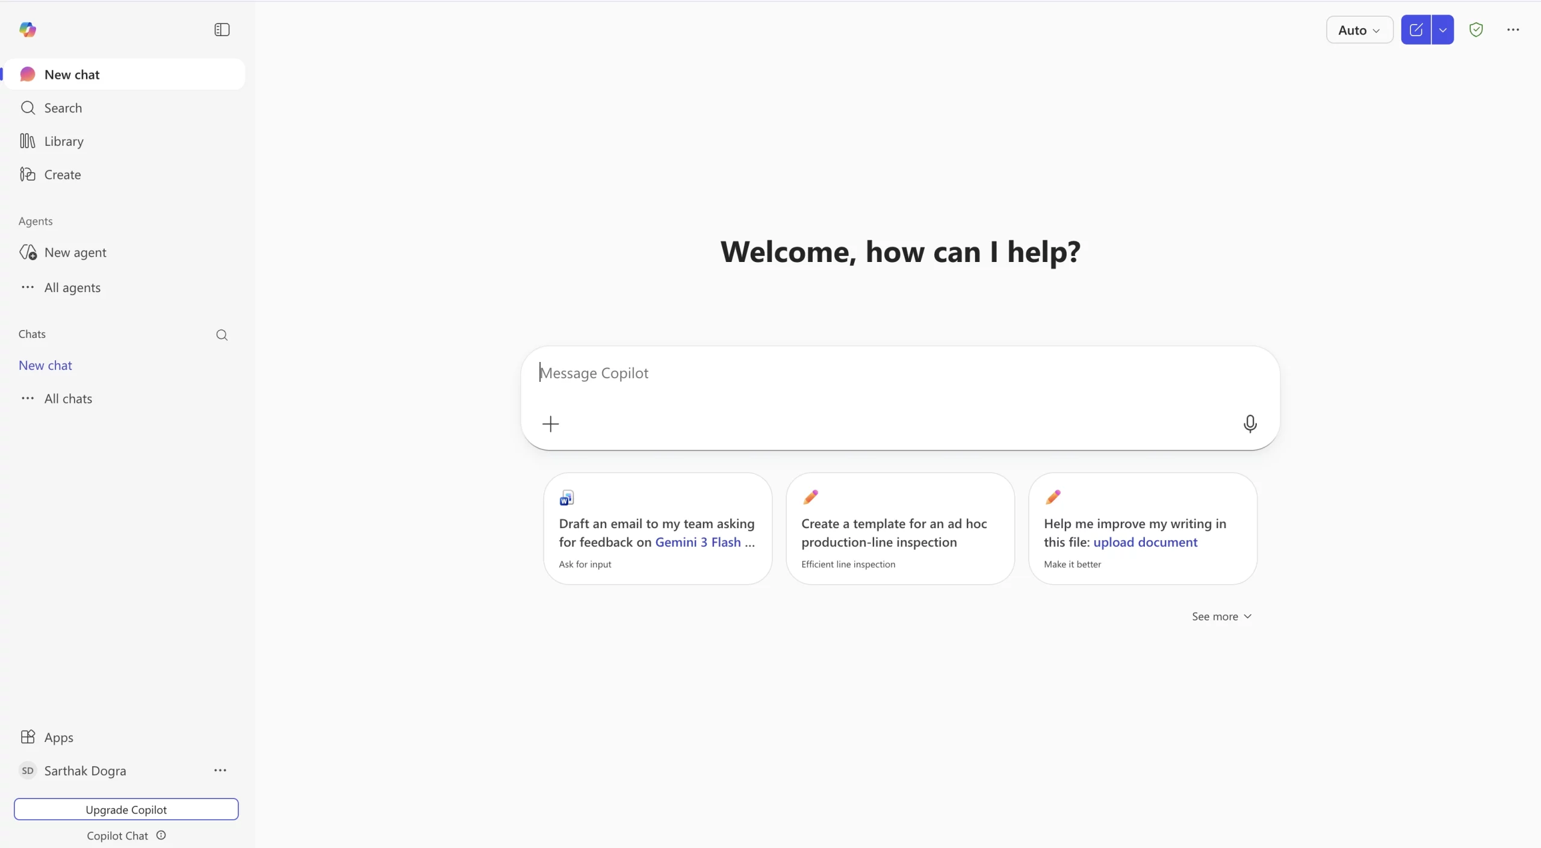Open account options next to Sarthak Dogra
This screenshot has height=848, width=1541.
220,770
